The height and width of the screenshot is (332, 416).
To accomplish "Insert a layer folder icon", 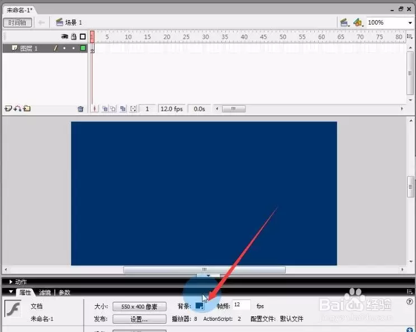I will (27, 108).
